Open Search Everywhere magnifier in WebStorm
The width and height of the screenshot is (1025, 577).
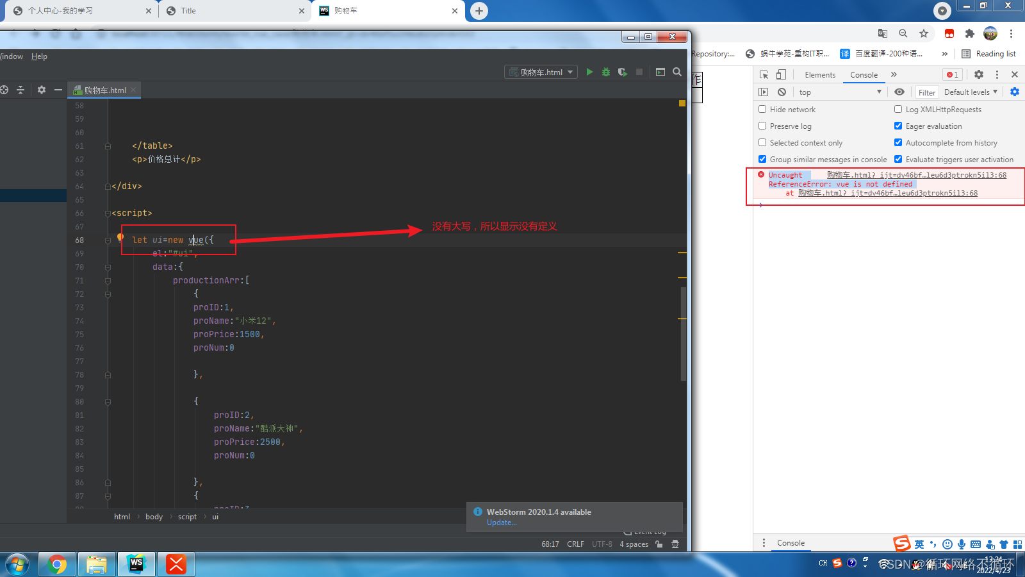677,72
